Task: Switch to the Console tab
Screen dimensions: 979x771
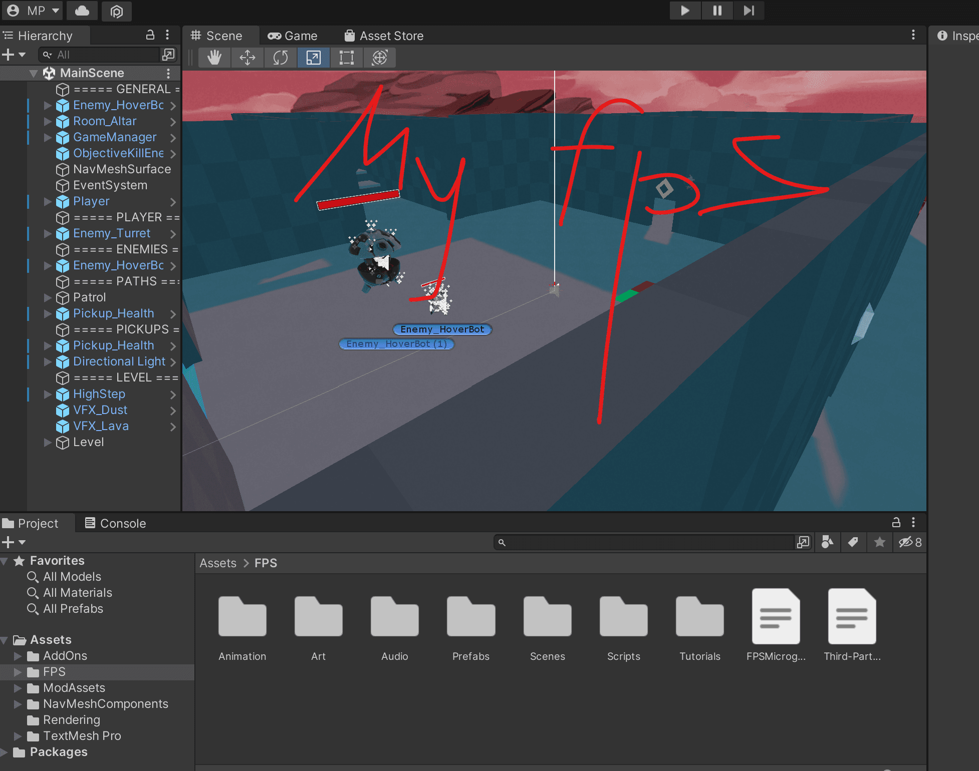Action: 116,523
